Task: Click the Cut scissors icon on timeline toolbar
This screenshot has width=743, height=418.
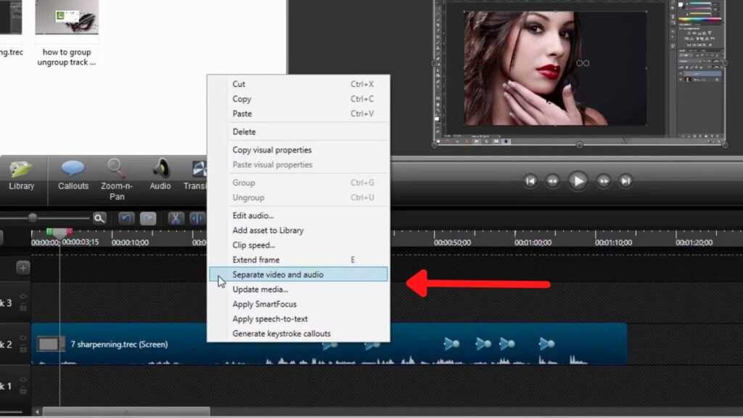Action: click(x=176, y=218)
